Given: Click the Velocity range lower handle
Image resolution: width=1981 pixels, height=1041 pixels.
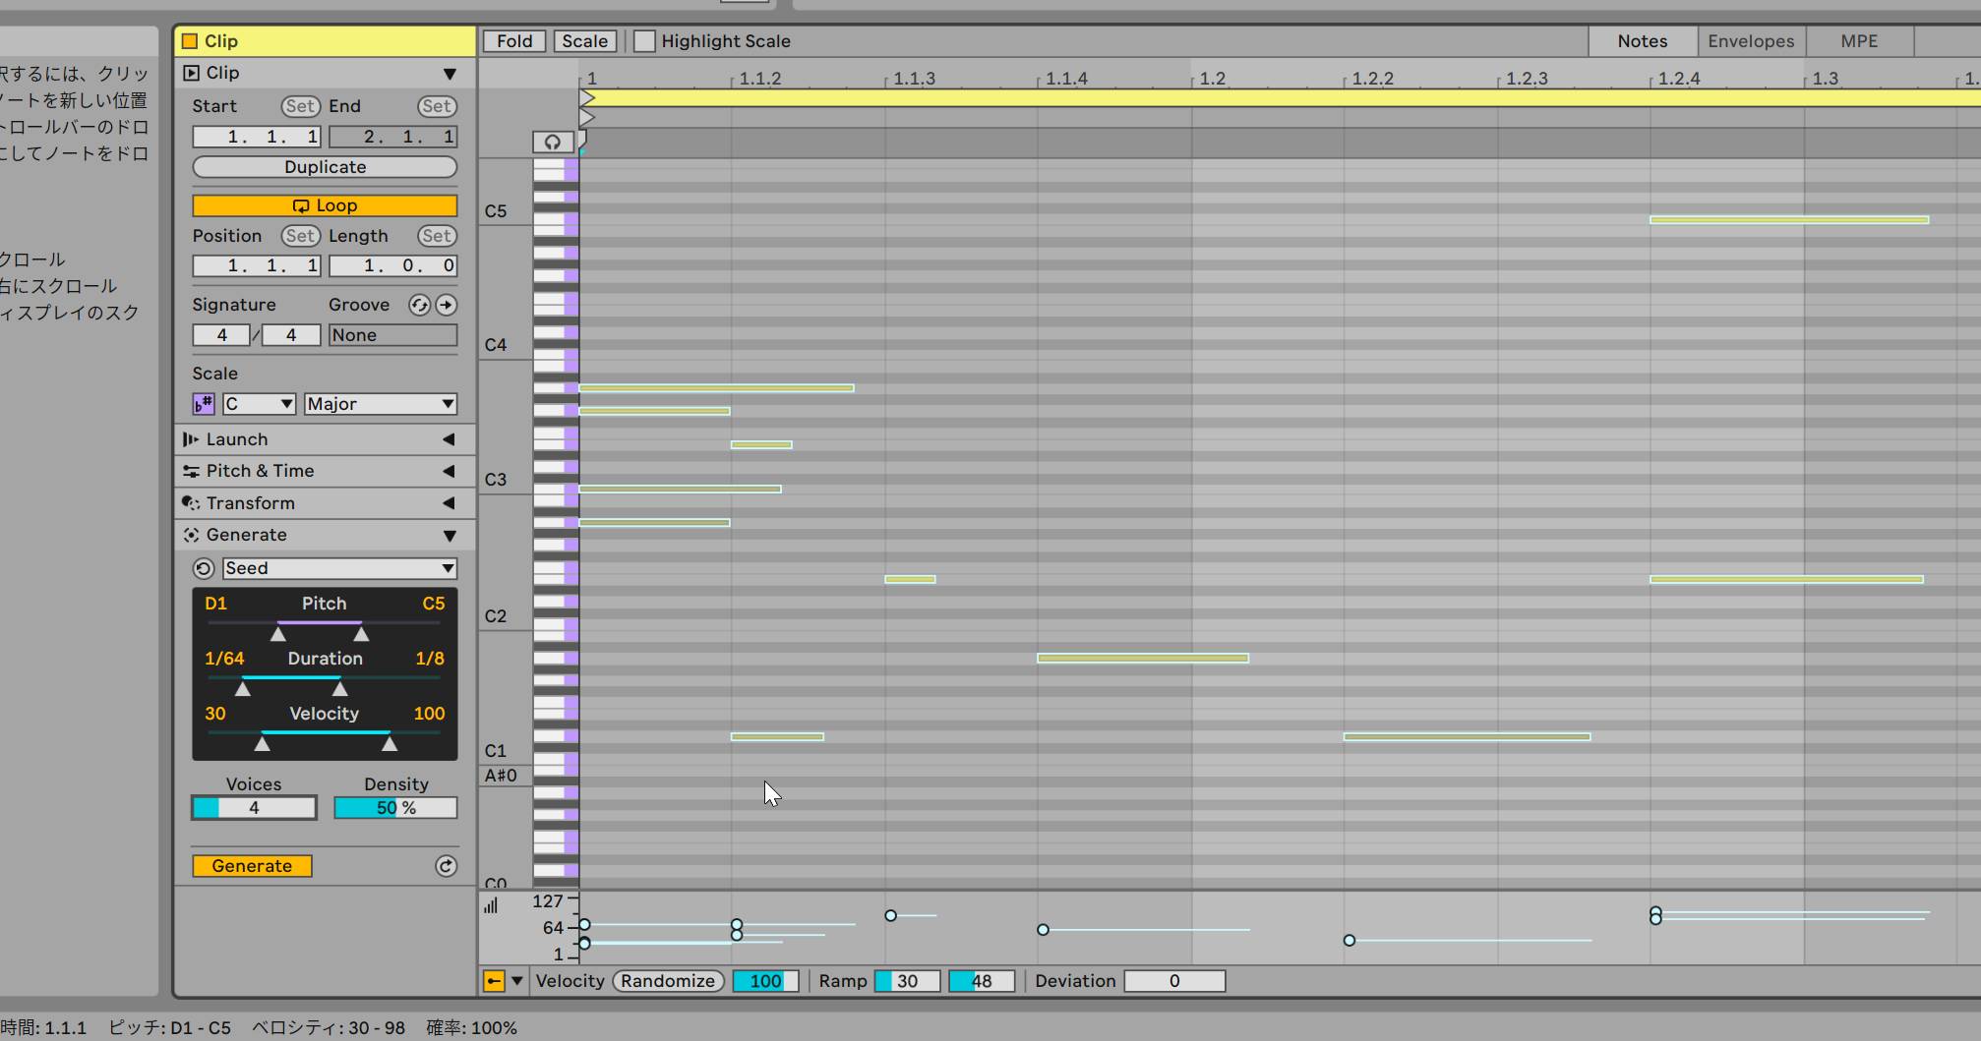Looking at the screenshot, I should (x=262, y=744).
